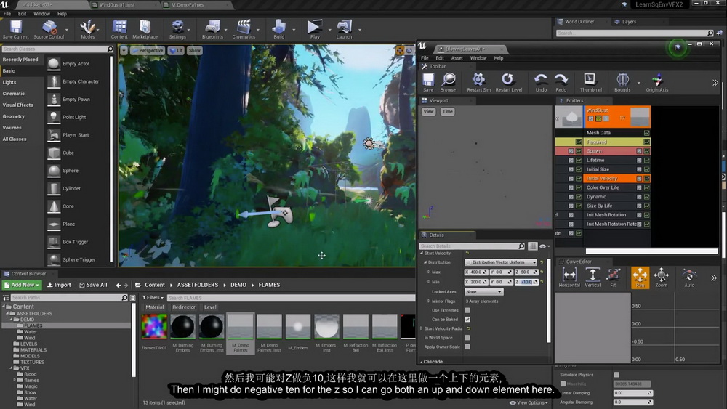Open File menu in main editor
Screen dimensions: 727x409
[7, 13]
